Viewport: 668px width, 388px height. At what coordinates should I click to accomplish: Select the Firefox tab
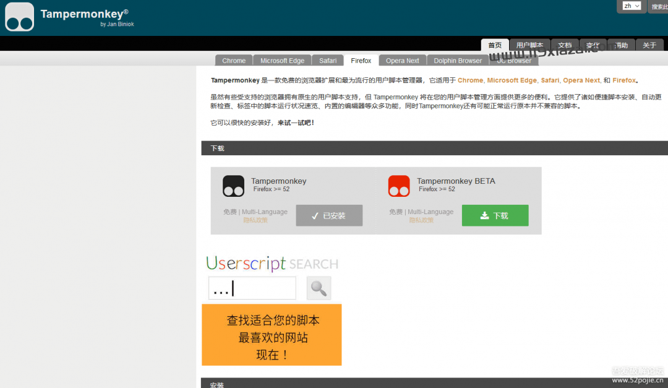[x=361, y=61]
